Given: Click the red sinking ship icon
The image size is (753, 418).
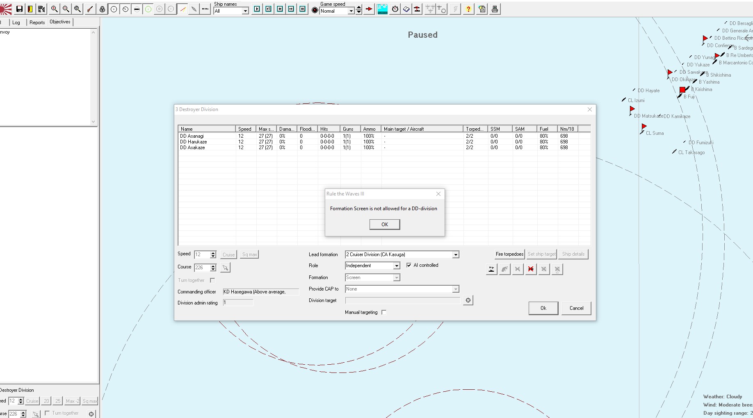Looking at the screenshot, I should [x=417, y=9].
